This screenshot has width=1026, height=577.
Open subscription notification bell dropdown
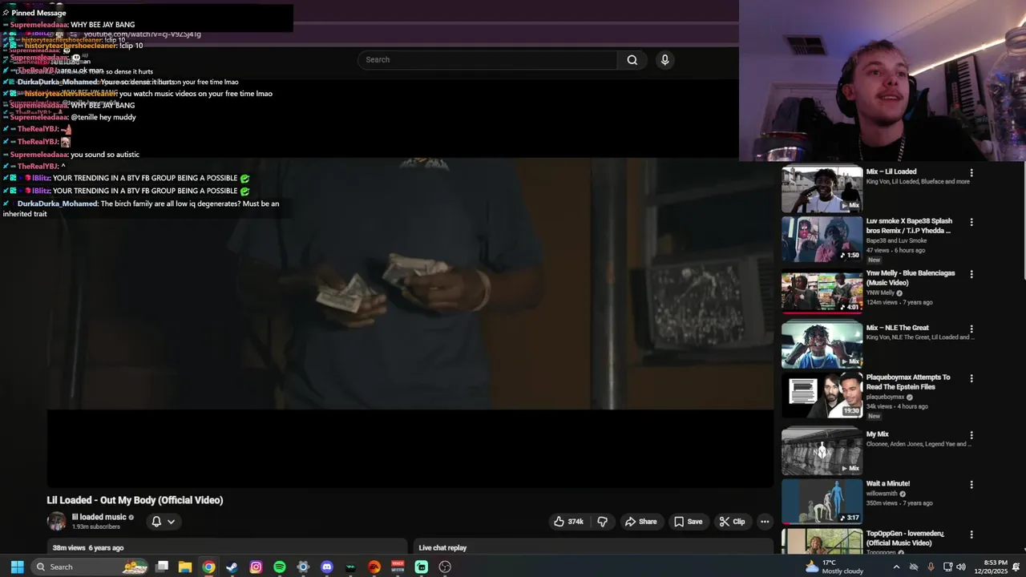click(163, 522)
